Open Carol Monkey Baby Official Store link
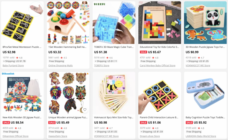 pos(157,66)
